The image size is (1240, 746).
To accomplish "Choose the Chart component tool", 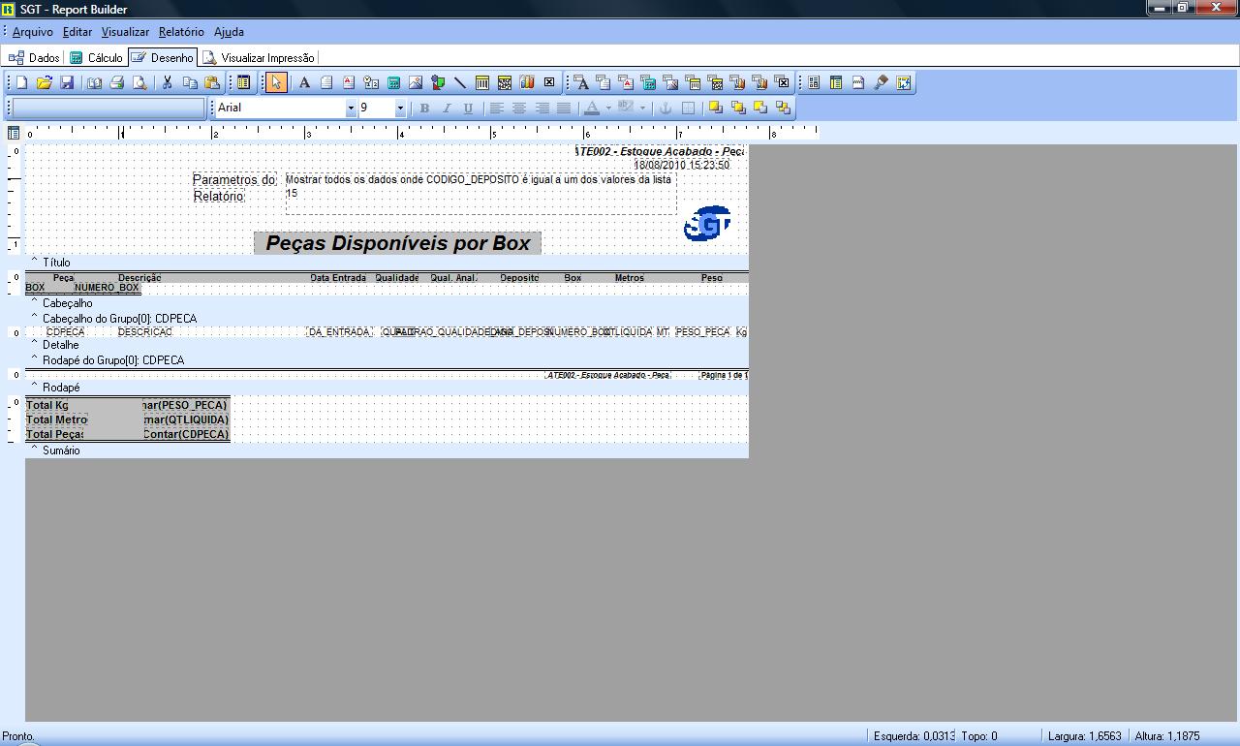I will click(x=527, y=82).
